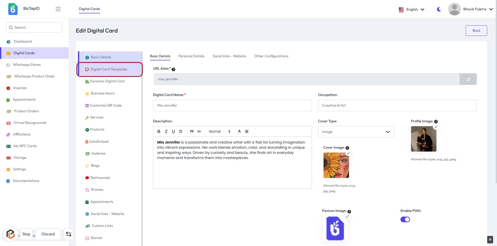
Task: Click the hamburger menu icon
Action: [x=58, y=9]
